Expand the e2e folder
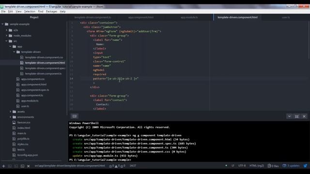310x174 pixels. 6,30
